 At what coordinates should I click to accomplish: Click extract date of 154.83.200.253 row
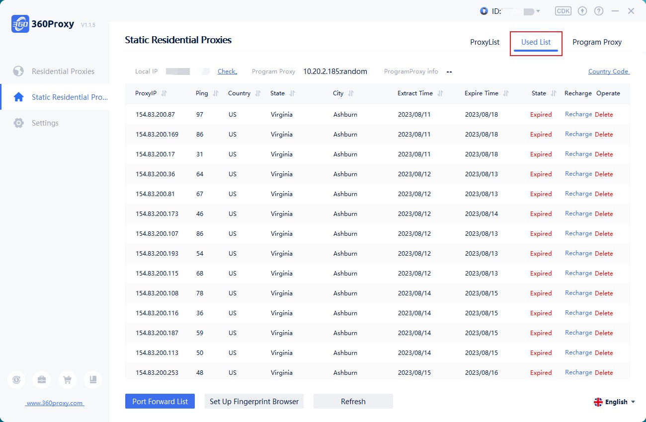(x=414, y=373)
